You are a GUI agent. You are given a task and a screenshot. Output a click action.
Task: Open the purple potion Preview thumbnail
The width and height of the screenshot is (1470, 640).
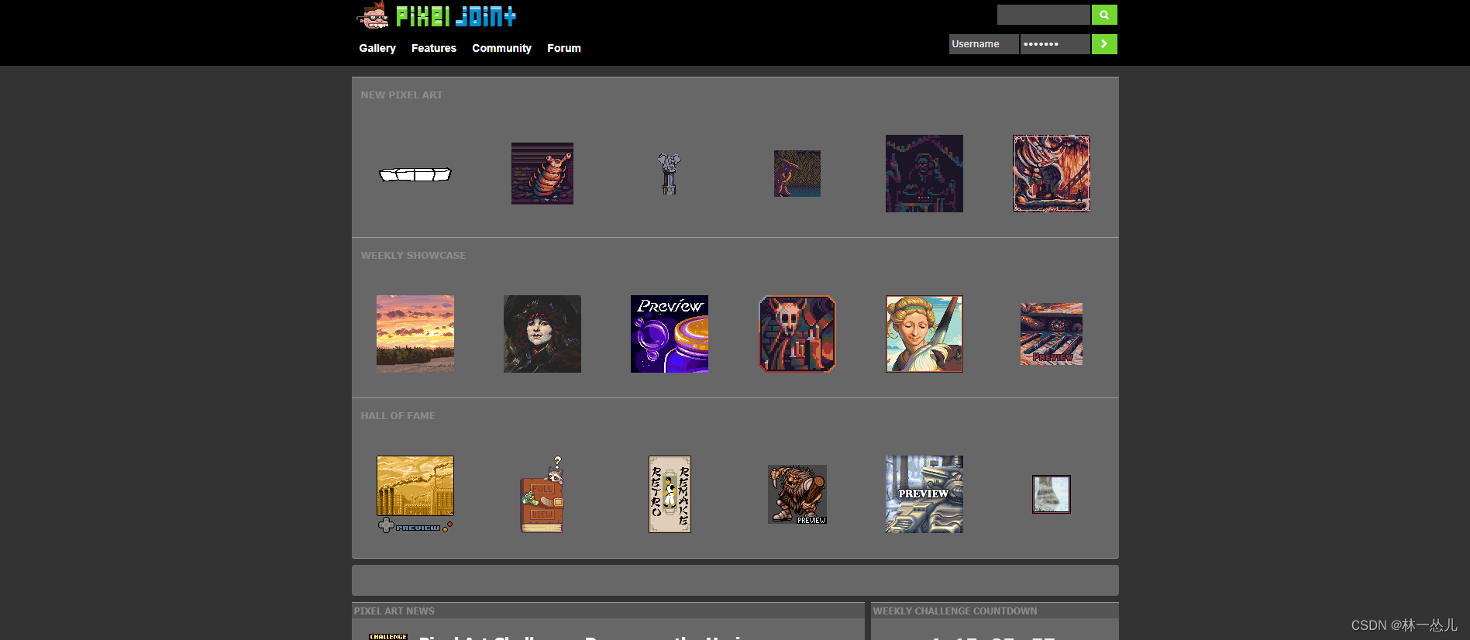click(670, 334)
